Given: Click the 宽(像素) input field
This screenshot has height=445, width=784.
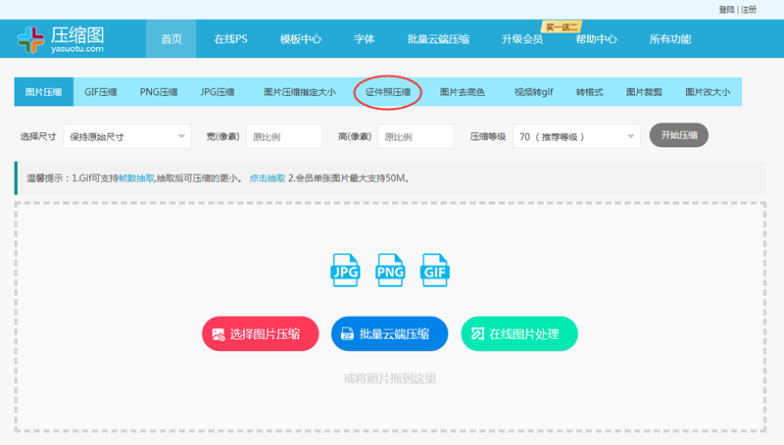Looking at the screenshot, I should click(284, 136).
